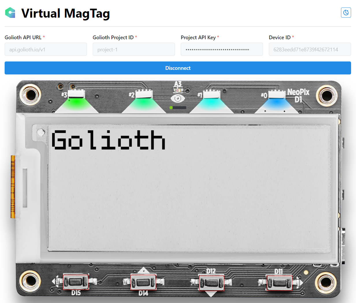Click the Golioth text on e-ink display
Image resolution: width=356 pixels, height=303 pixels.
[x=108, y=140]
